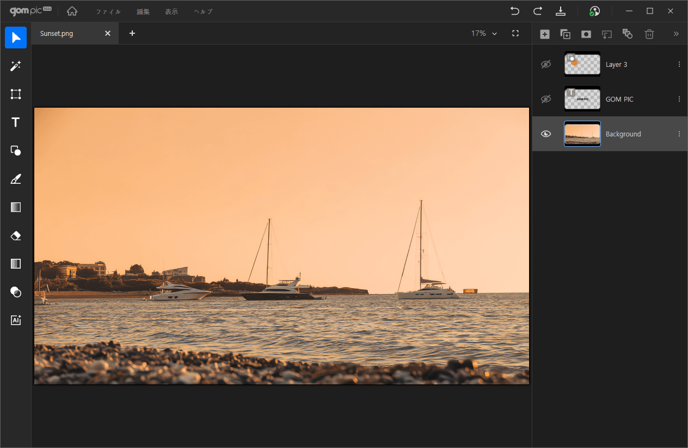Screen dimensions: 688x448
Task: Select the Text tool
Action: click(x=16, y=122)
